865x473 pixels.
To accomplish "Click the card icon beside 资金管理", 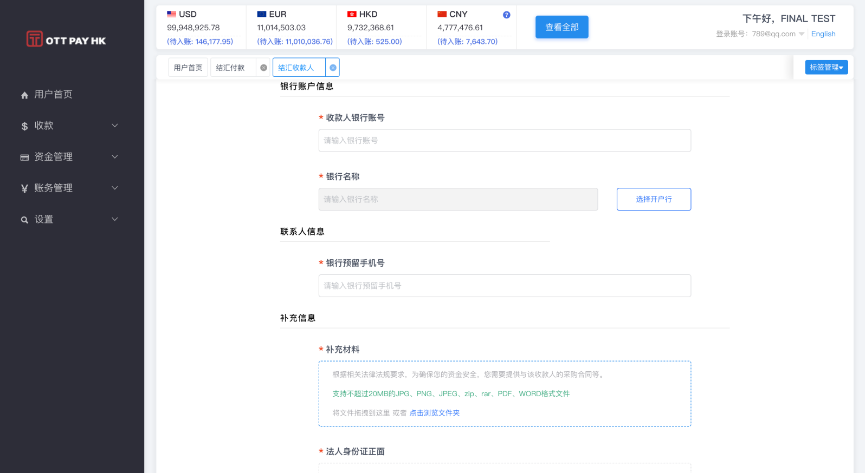I will [24, 157].
